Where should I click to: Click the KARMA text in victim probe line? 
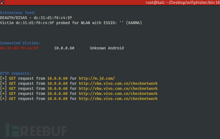134,23
